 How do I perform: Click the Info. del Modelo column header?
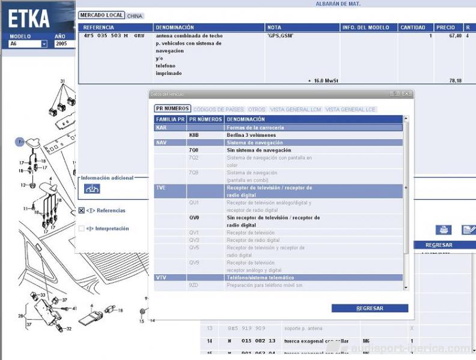369,27
